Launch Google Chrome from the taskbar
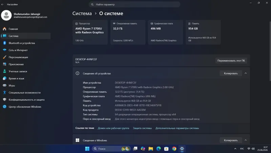The image size is (271, 153). click(x=174, y=149)
